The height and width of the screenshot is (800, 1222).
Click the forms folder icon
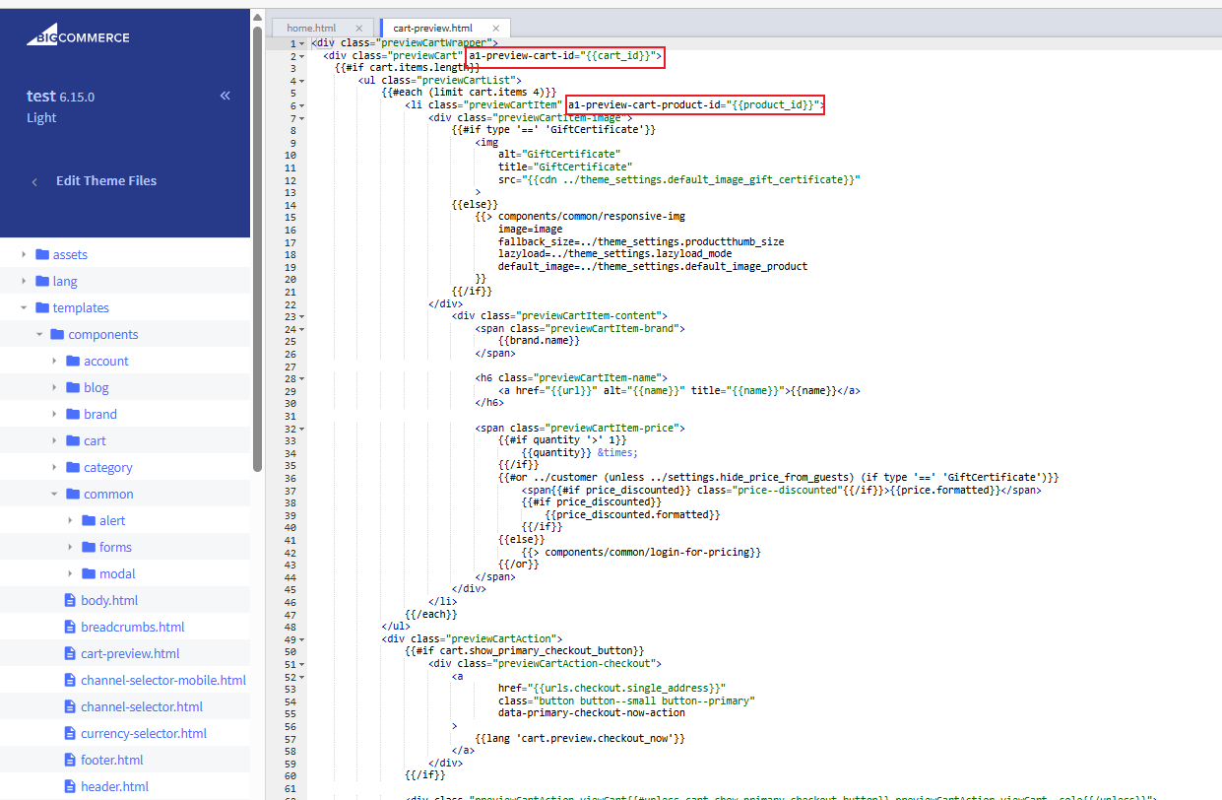pyautogui.click(x=89, y=547)
